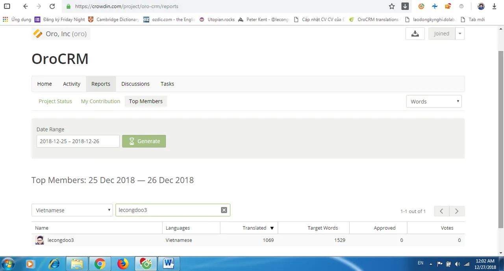This screenshot has width=504, height=271.
Task: Open File Explorer from taskbar
Action: click(x=77, y=264)
